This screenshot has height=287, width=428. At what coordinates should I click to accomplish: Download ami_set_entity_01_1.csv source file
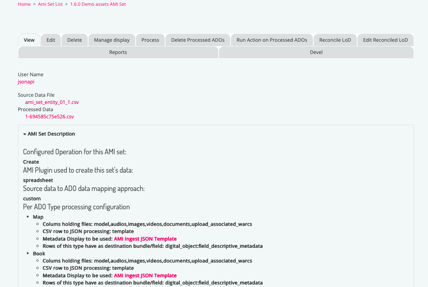(x=52, y=102)
